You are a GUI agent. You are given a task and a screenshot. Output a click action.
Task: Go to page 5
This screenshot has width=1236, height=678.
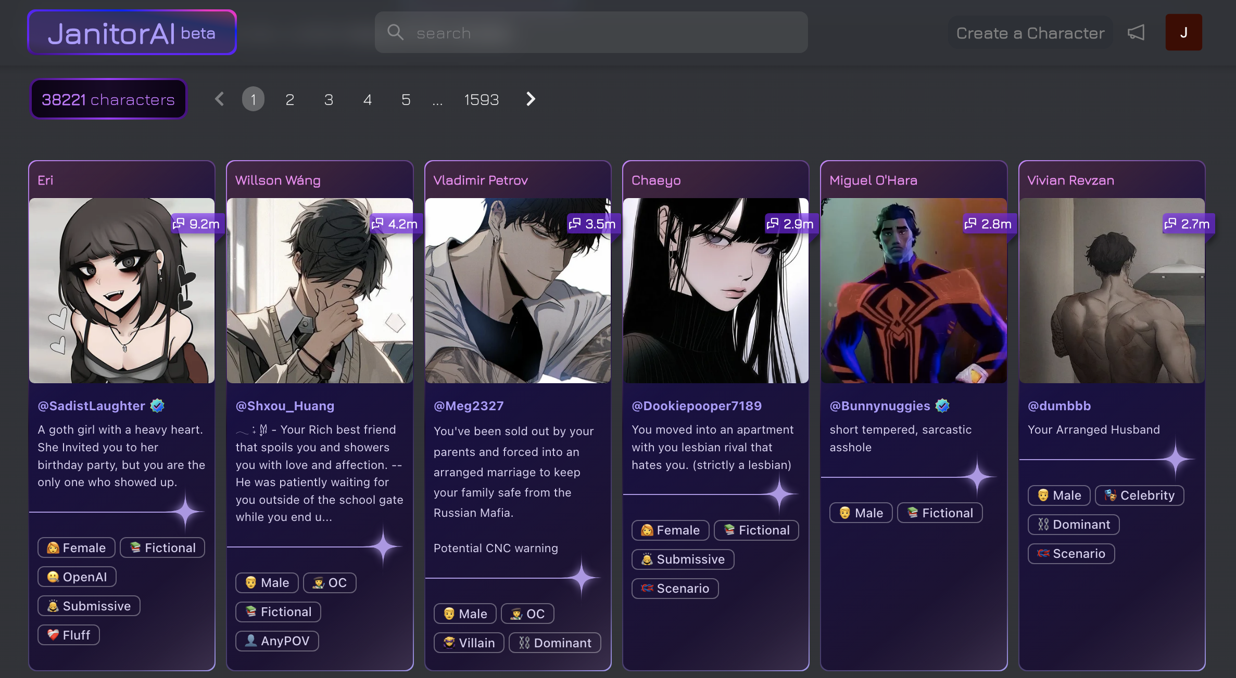coord(406,99)
